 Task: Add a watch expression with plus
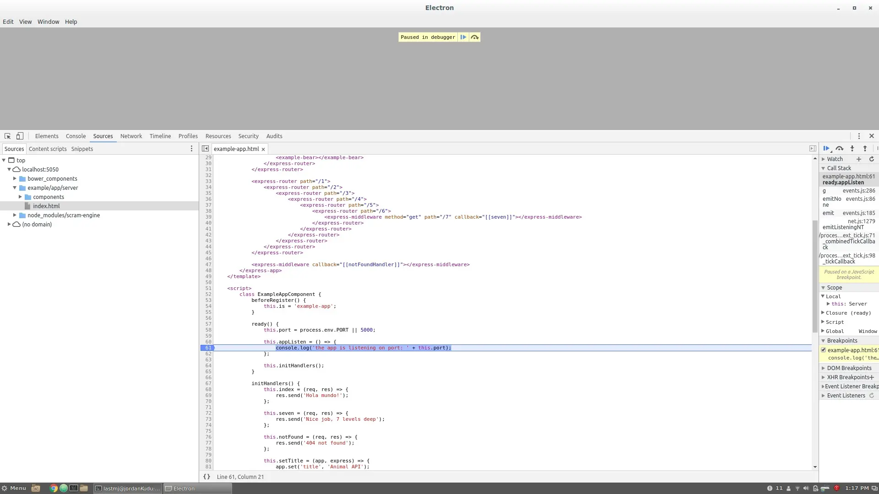(859, 159)
